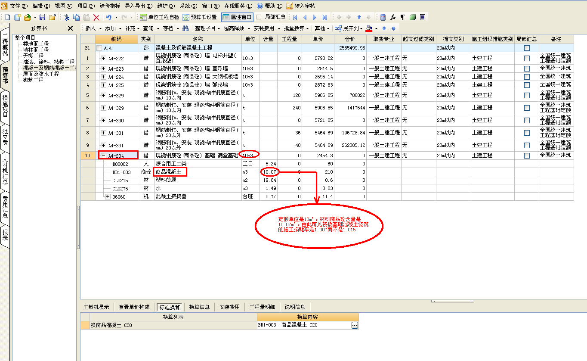The image size is (587, 361).
Task: Switch to the 标准换算 tab
Action: click(x=170, y=307)
